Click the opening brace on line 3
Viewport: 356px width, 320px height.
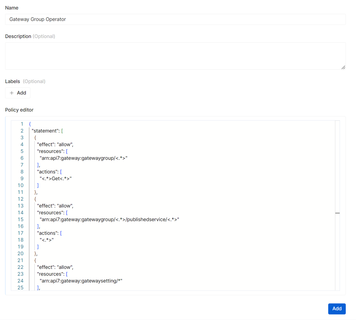click(x=35, y=138)
